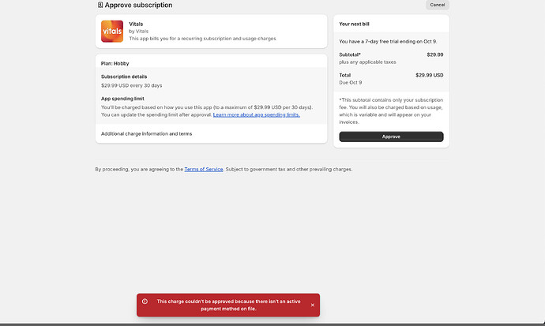The image size is (545, 326).
Task: Click 'plus any applicable taxes' text
Action: pyautogui.click(x=368, y=62)
